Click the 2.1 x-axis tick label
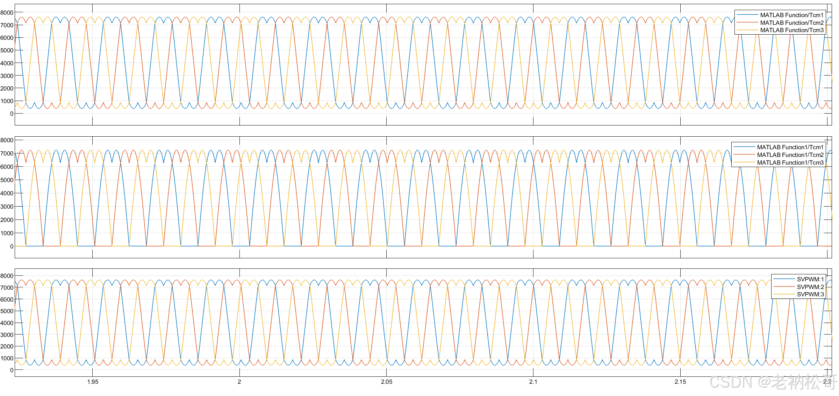Screen dimensions: 839x396 [533, 382]
